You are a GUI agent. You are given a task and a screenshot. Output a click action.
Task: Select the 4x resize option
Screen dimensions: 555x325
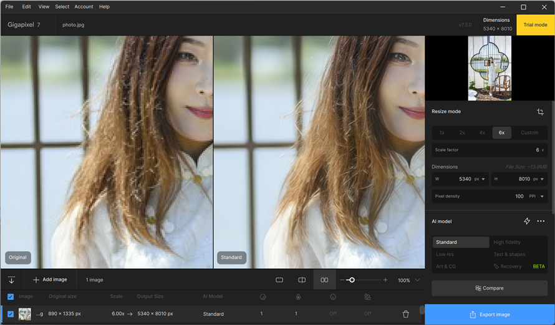[x=482, y=133]
